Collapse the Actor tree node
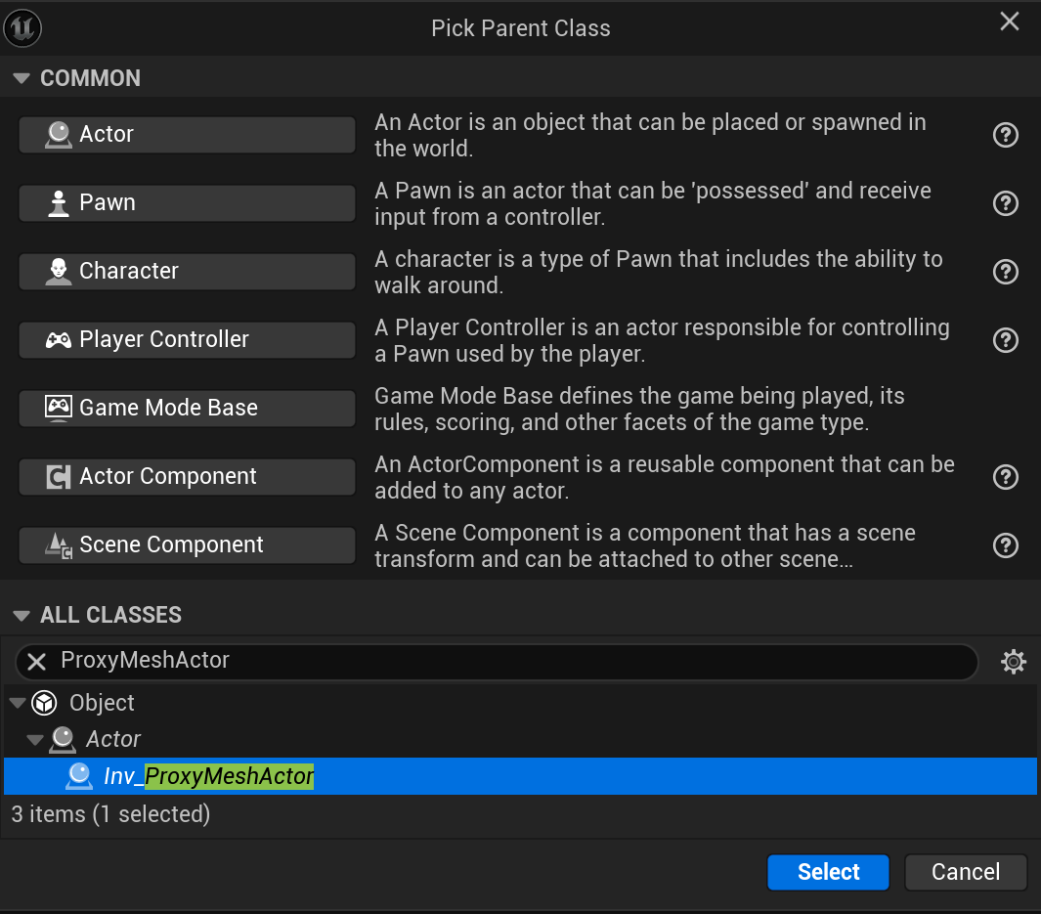1041x914 pixels. 35,739
